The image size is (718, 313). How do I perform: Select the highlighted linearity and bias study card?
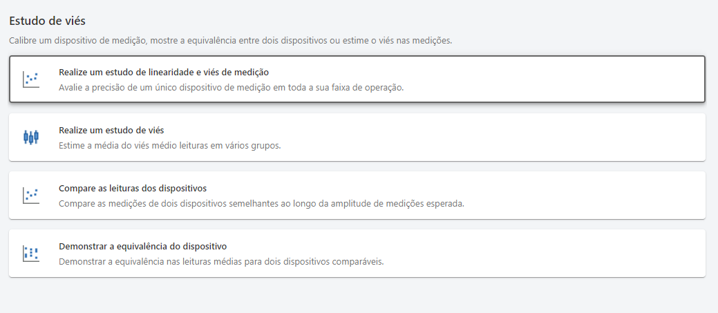pyautogui.click(x=553, y=79)
